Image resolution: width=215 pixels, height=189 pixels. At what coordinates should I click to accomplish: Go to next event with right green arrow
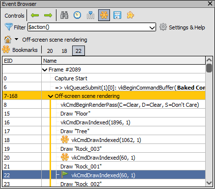point(48,15)
